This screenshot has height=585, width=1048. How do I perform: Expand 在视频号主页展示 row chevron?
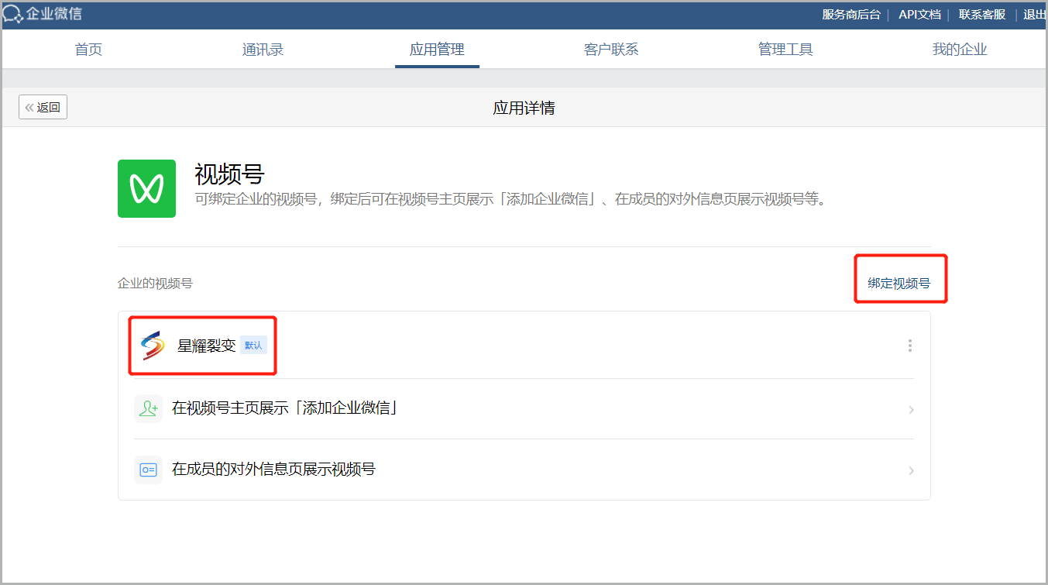coord(911,409)
